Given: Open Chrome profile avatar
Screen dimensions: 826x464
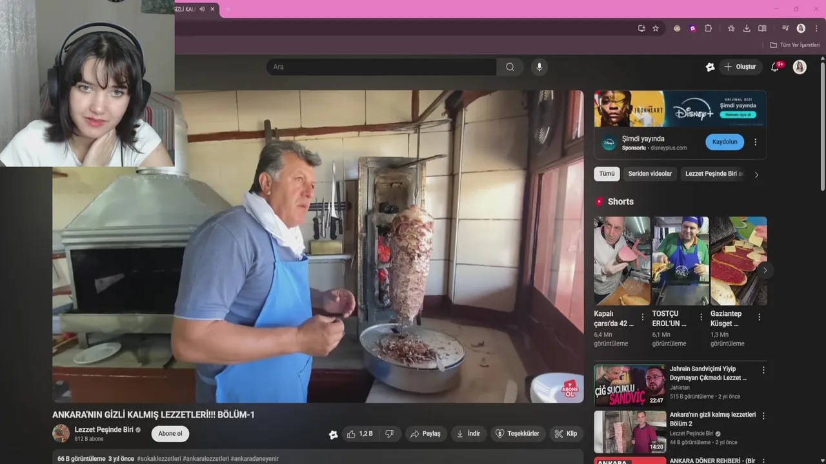Looking at the screenshot, I should 801,28.
